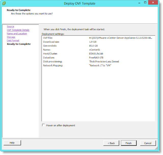Click Thick Provision Lazy Zeroed value
Image resolution: width=163 pixels, height=155 pixels.
(104, 62)
